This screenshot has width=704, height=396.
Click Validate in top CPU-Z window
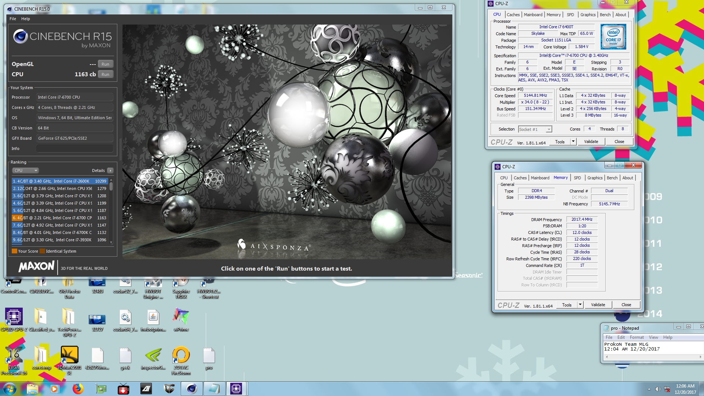591,142
